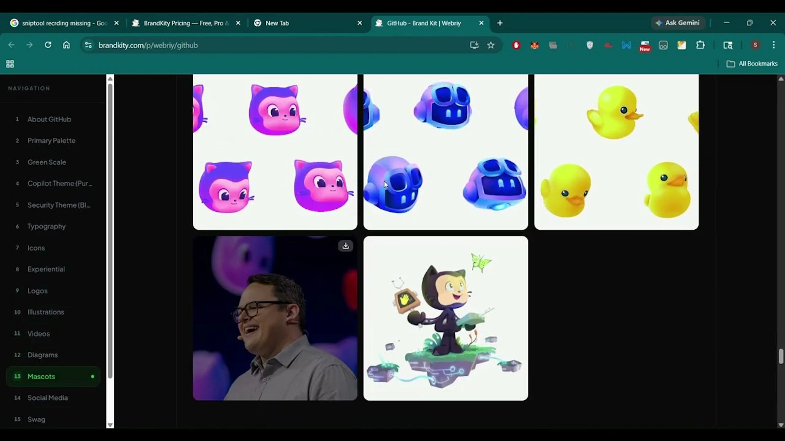Jump to Green Scale section
The width and height of the screenshot is (785, 441).
click(x=53, y=162)
